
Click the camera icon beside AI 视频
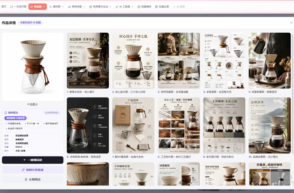(x=174, y=7)
